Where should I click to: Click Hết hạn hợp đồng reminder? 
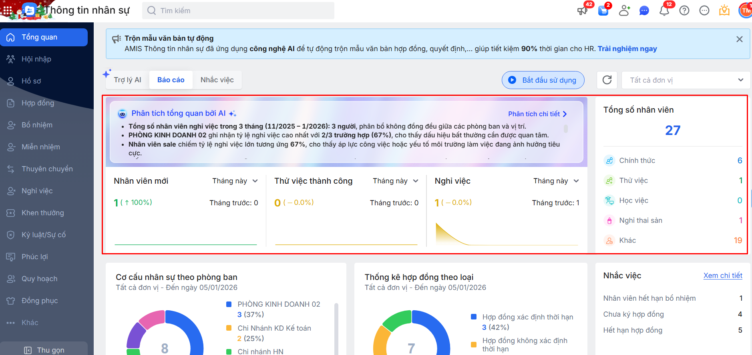673,330
